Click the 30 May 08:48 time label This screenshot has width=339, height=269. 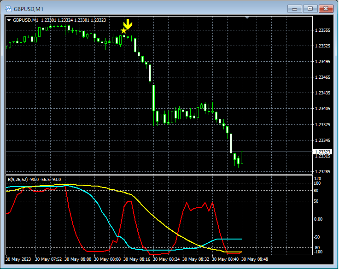point(255,259)
